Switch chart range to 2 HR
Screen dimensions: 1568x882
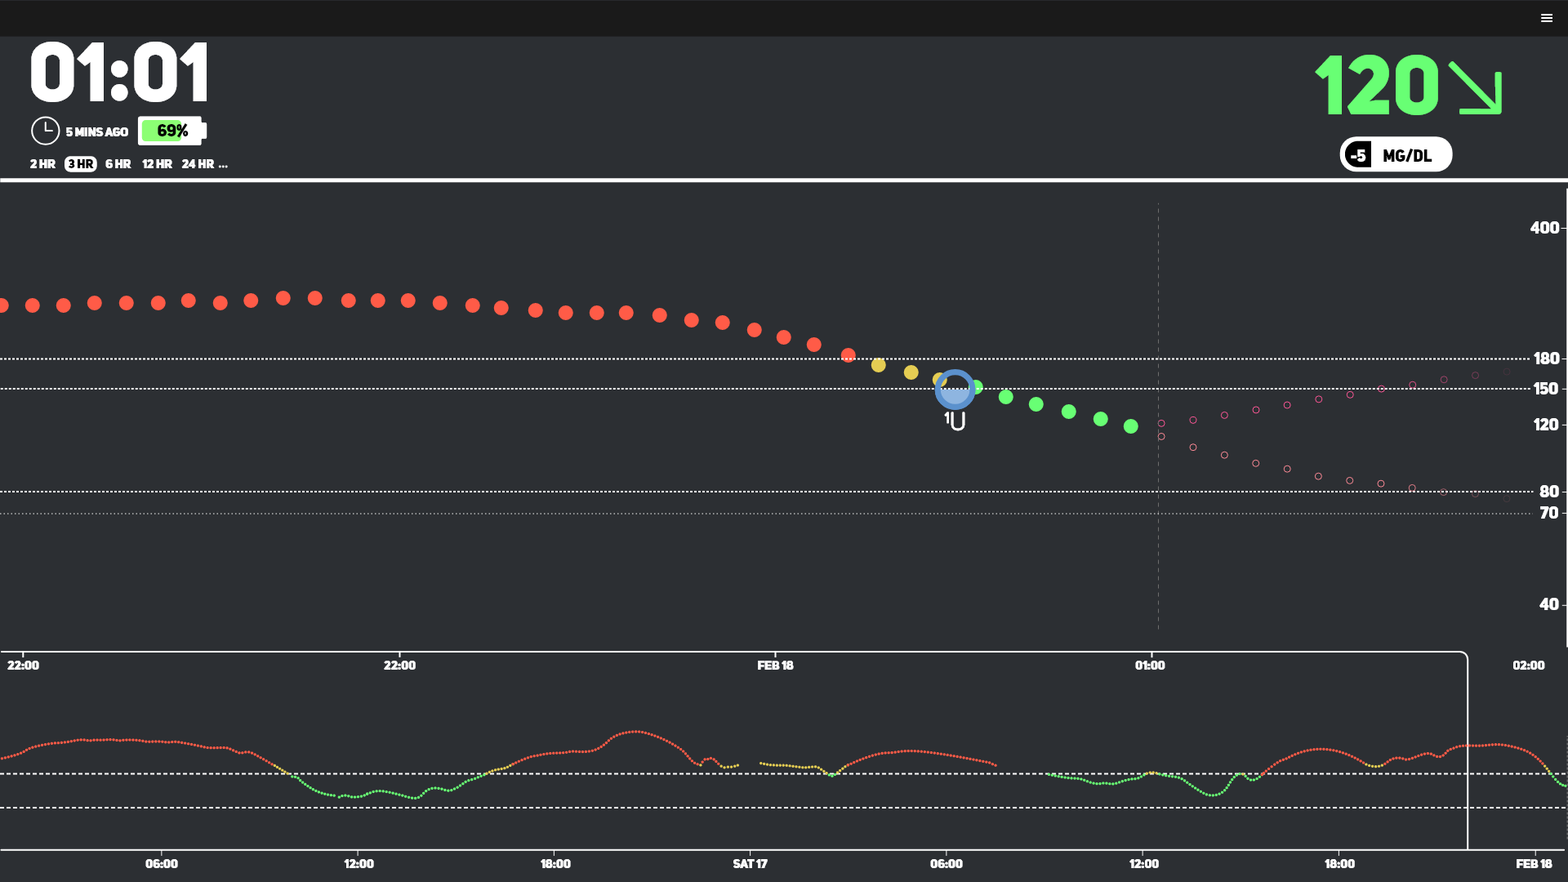coord(42,164)
